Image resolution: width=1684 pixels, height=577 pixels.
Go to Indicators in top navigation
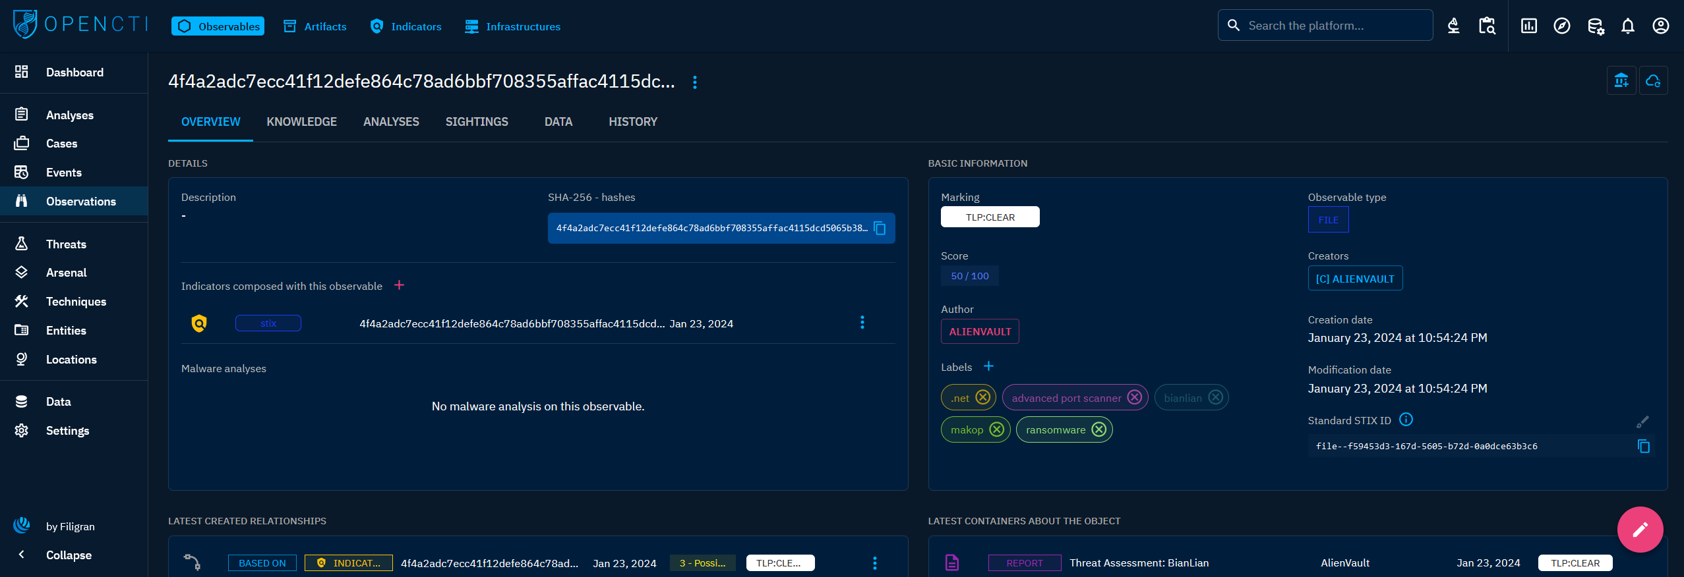point(406,26)
